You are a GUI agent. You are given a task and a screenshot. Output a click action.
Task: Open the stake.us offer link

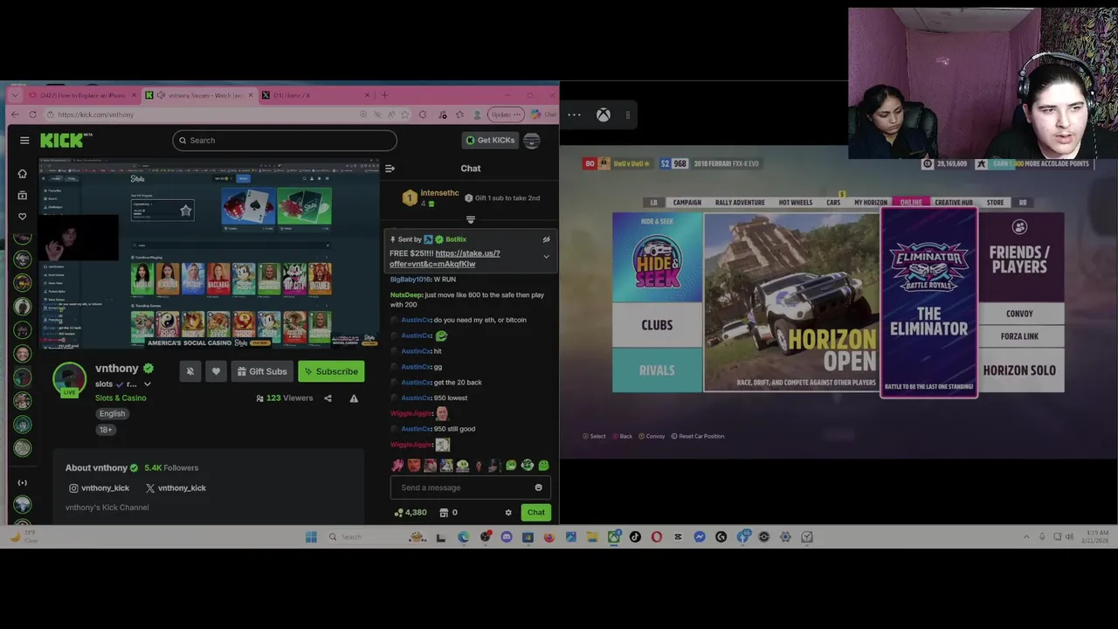click(x=445, y=259)
